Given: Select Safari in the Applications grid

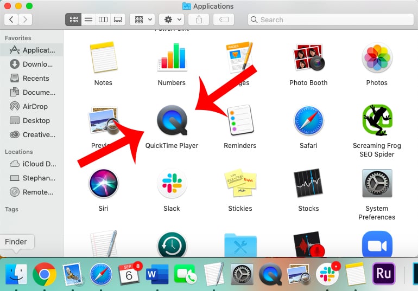Looking at the screenshot, I should click(x=308, y=120).
